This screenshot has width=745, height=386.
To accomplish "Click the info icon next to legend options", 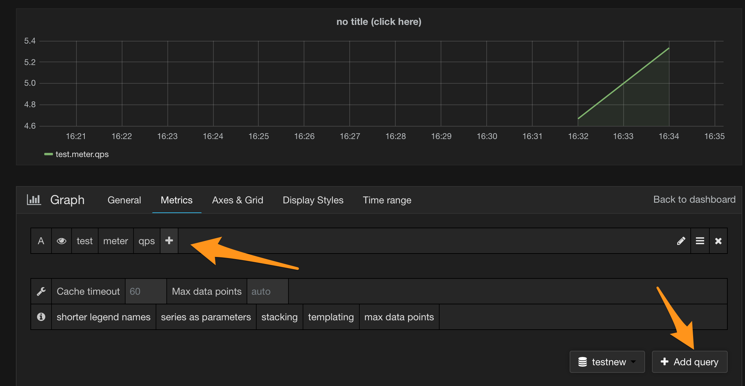I will click(x=41, y=316).
